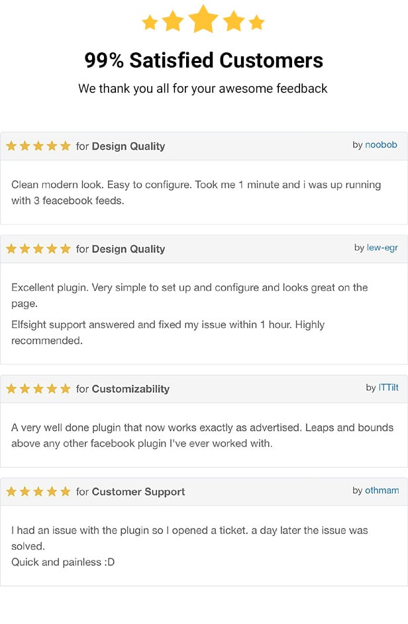Click the star rating on ITTilt's review
Screen dimensions: 408x624
point(38,389)
